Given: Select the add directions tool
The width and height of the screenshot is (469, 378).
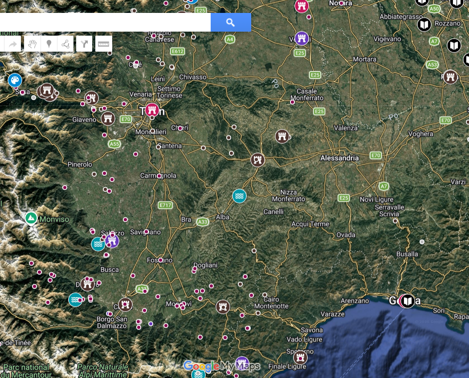Looking at the screenshot, I should pos(84,44).
